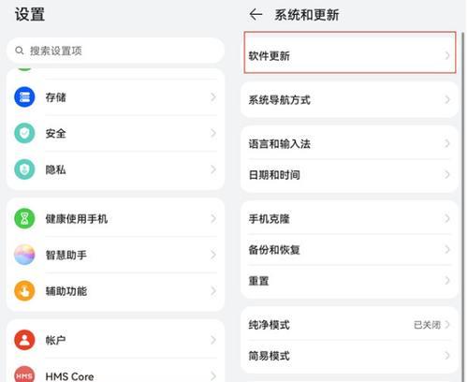Tap the Privacy (隐私) shield icon

24,169
